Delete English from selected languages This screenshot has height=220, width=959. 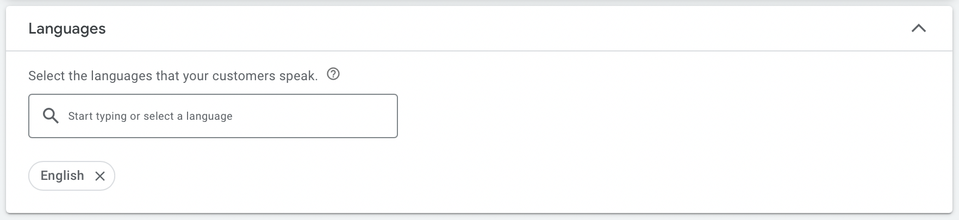click(x=100, y=176)
